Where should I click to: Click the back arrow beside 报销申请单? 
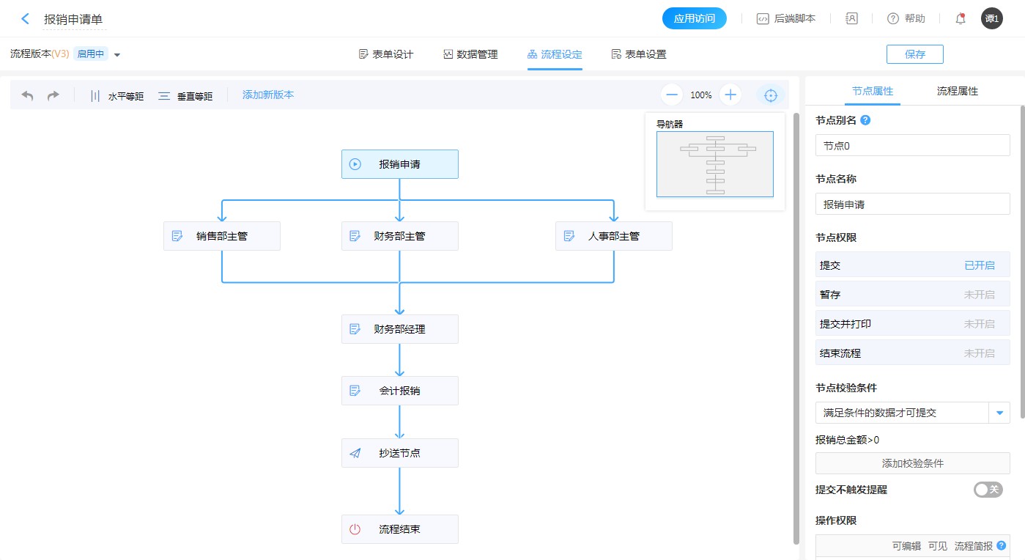coord(26,19)
